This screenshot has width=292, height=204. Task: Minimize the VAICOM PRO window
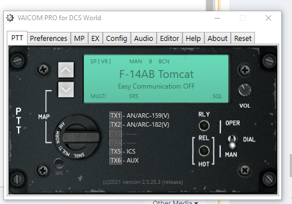(217, 18)
